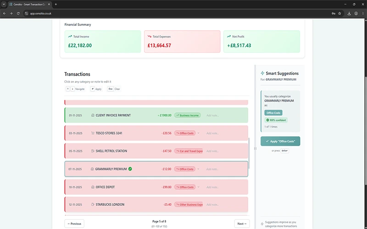Reload the page with refresh icon
This screenshot has height=229, width=367.
point(18,14)
